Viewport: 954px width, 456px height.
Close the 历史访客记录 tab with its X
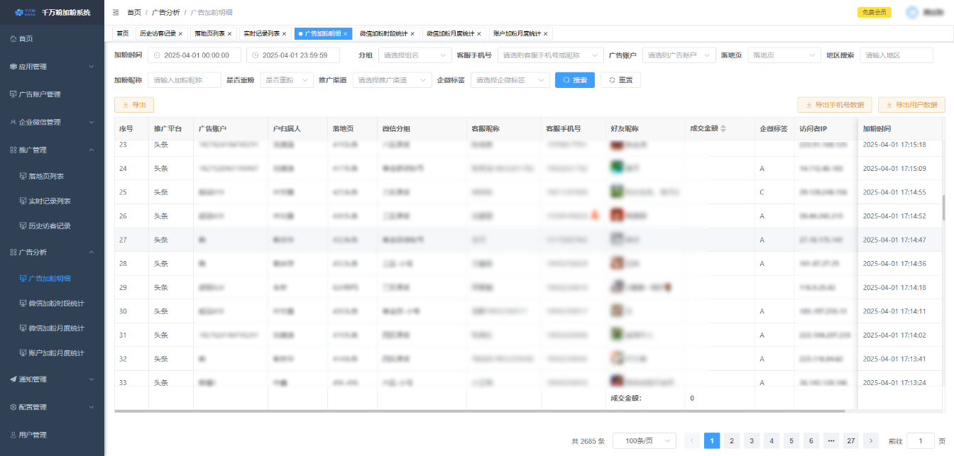[180, 34]
